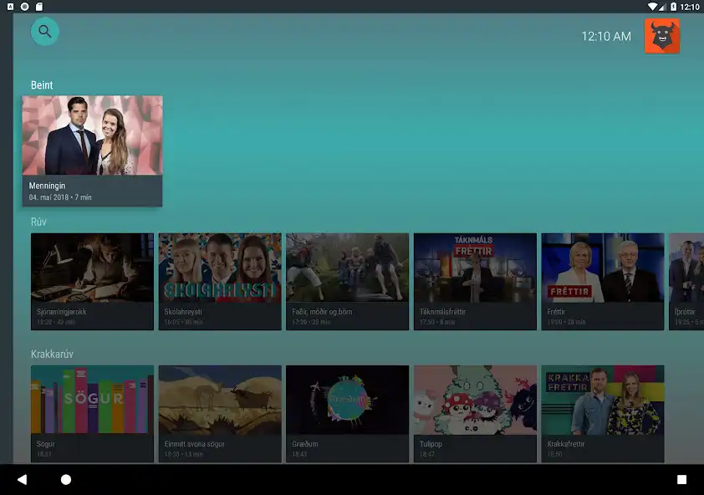Click the '12:10 AM' clock text

[606, 37]
